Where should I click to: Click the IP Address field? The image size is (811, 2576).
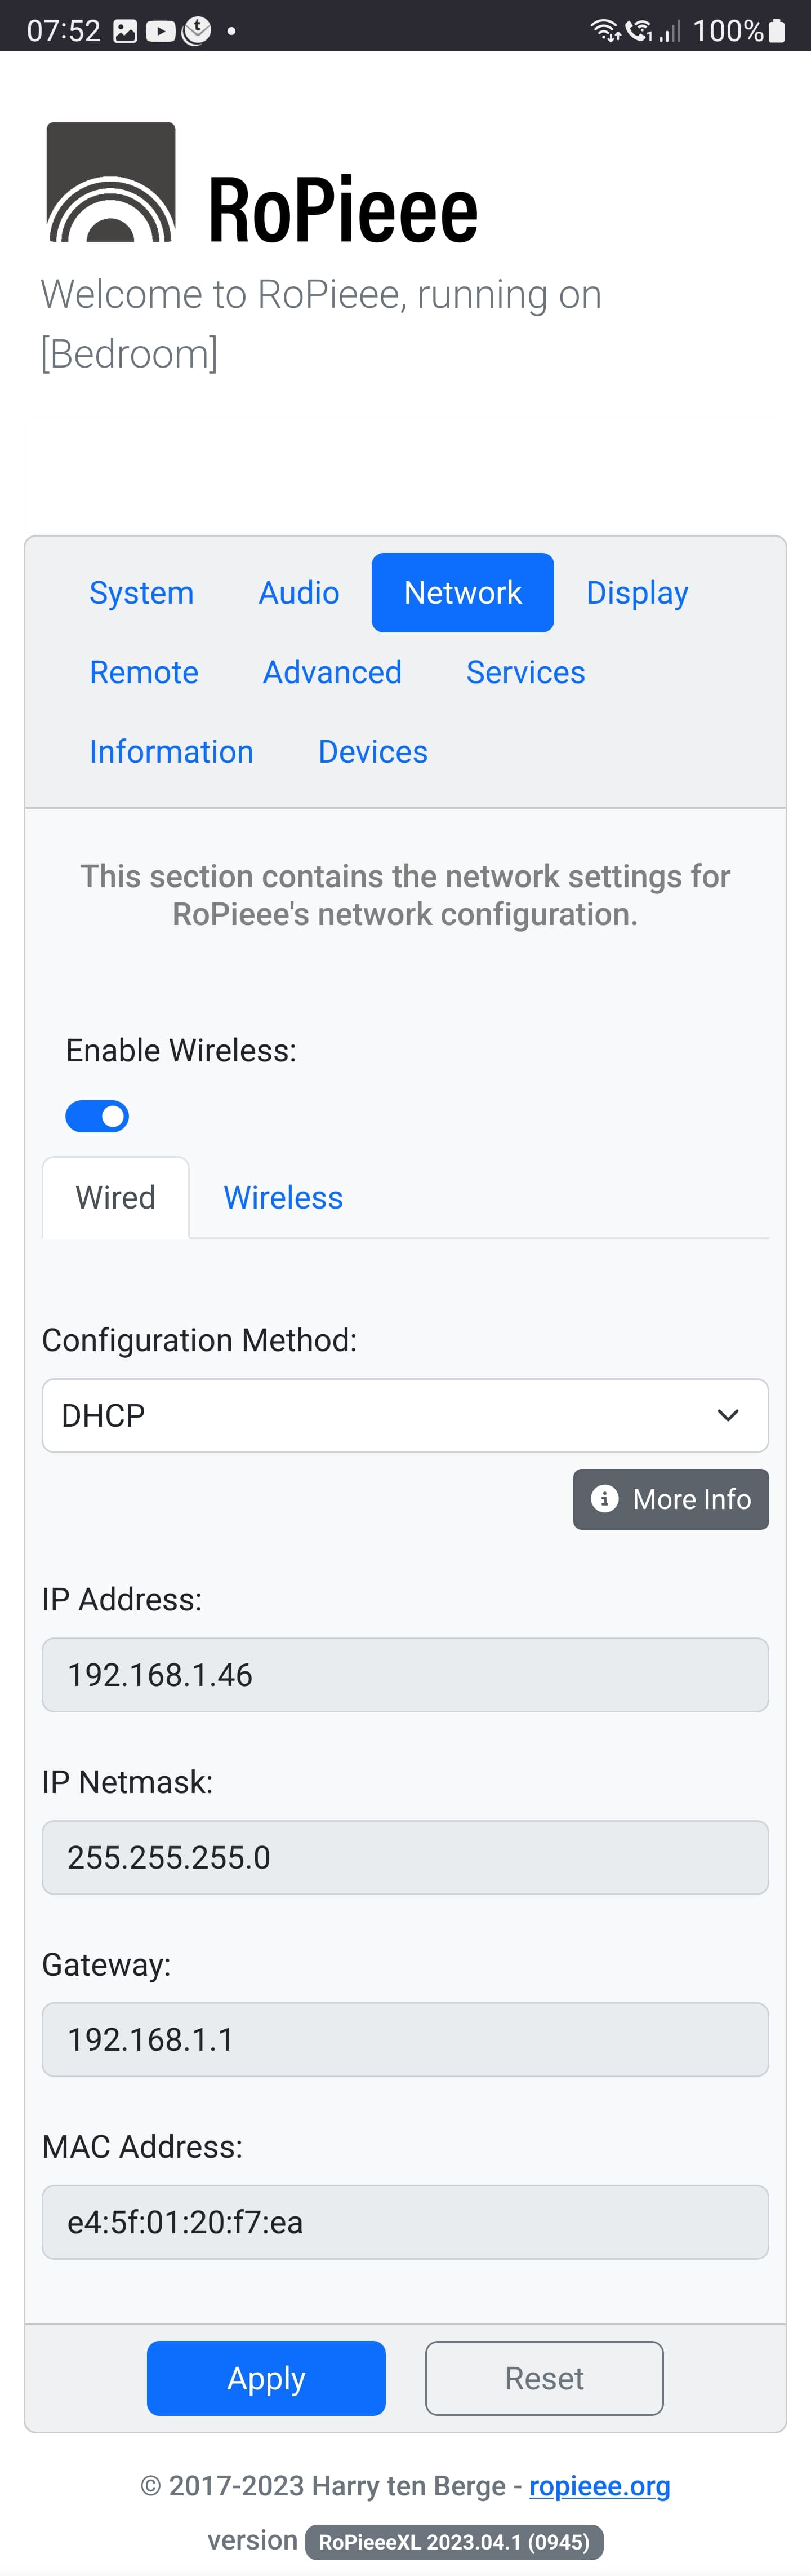(404, 1675)
